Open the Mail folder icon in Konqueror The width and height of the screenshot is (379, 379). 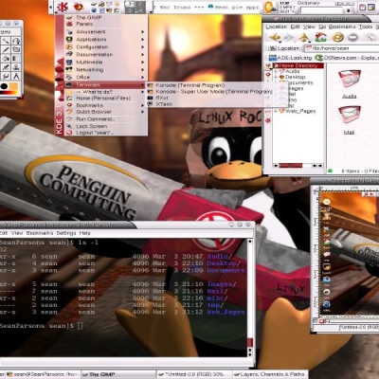coord(350,115)
